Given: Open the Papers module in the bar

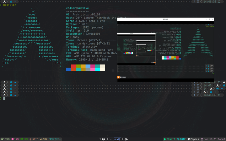Looking at the screenshot, I should pyautogui.click(x=193, y=139).
